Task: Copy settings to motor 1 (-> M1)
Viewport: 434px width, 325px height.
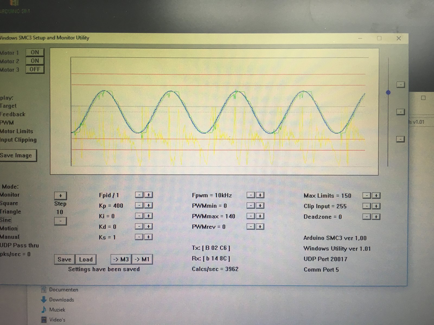Action: (142, 259)
